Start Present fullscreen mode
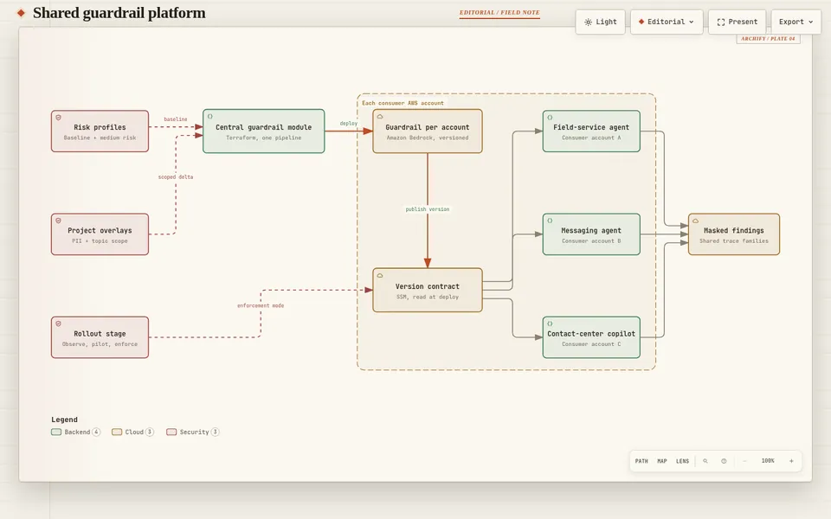Image resolution: width=831 pixels, height=519 pixels. (x=738, y=22)
